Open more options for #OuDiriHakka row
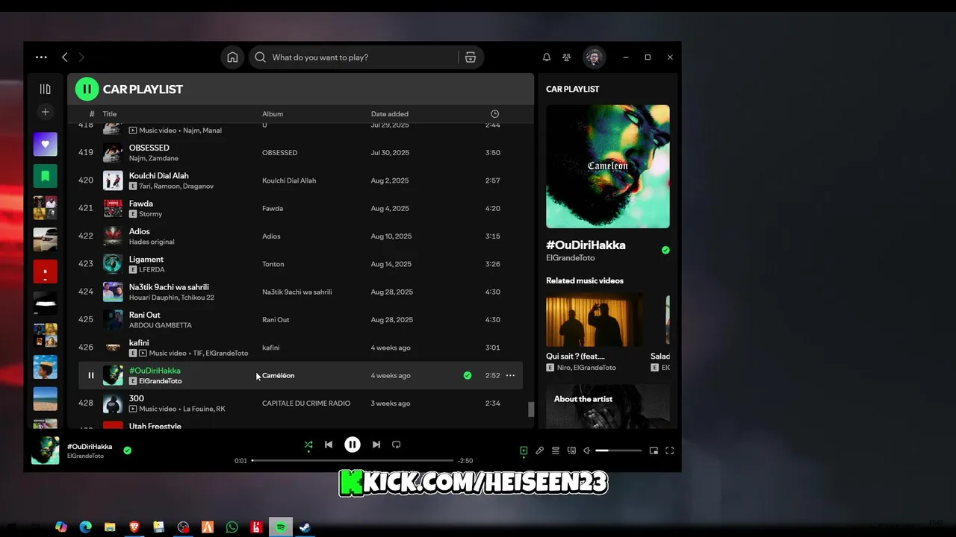 pyautogui.click(x=510, y=376)
